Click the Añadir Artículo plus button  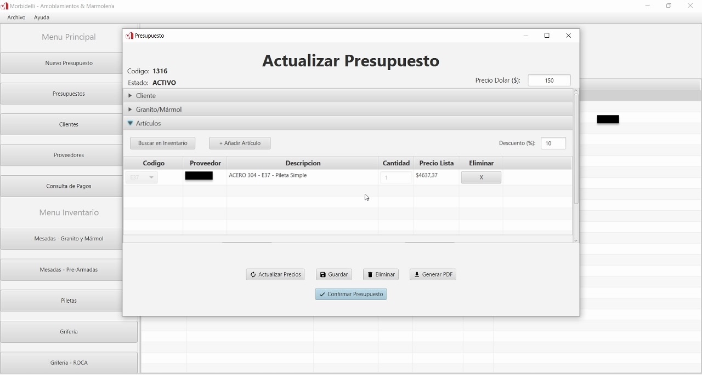point(240,143)
